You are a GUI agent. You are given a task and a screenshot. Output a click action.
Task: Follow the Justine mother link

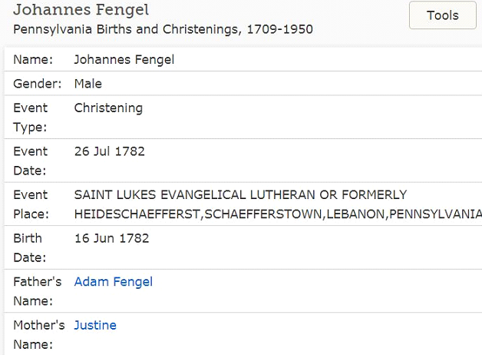[x=95, y=325]
